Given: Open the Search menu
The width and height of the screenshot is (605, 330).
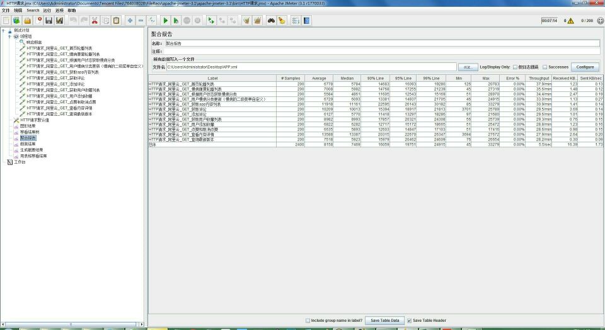Looking at the screenshot, I should click(x=33, y=11).
